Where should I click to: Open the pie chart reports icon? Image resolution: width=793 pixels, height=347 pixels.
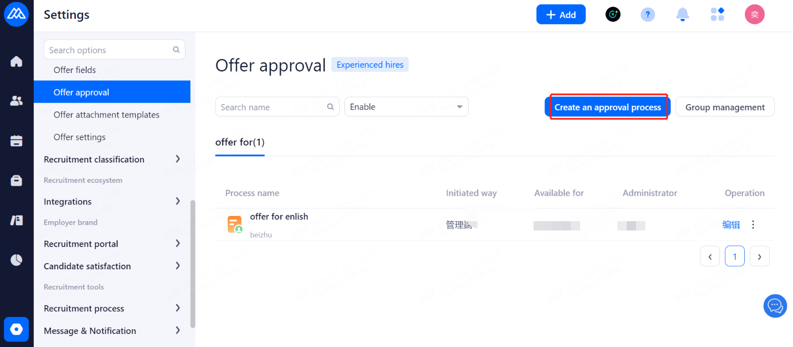pyautogui.click(x=17, y=259)
